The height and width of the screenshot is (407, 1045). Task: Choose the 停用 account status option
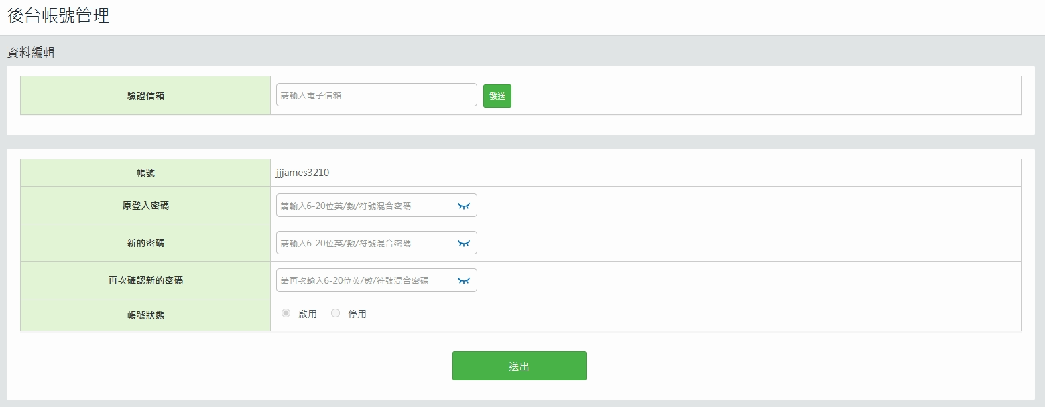click(336, 313)
